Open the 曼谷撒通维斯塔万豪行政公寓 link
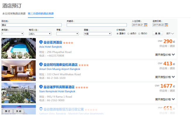Screen dimensions: 191x115 coord(64,109)
